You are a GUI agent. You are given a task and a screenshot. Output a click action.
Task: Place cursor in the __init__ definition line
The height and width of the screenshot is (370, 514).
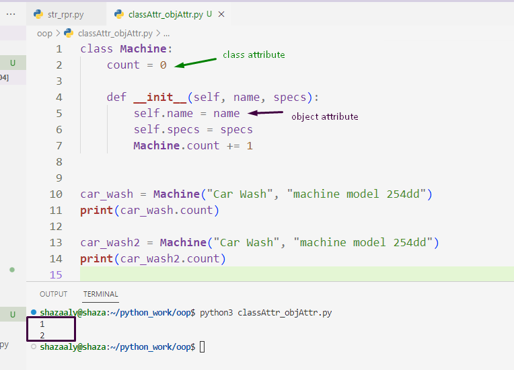pos(213,98)
